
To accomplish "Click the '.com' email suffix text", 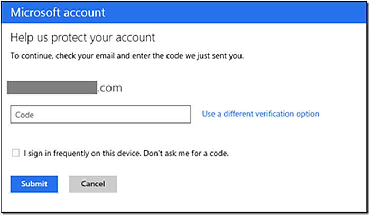I will click(x=110, y=88).
